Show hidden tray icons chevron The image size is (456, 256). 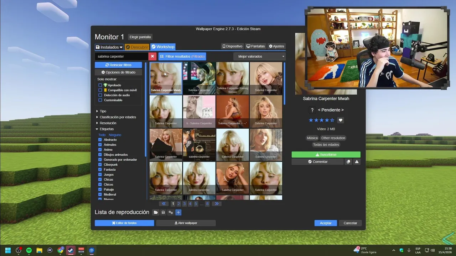pos(394,250)
